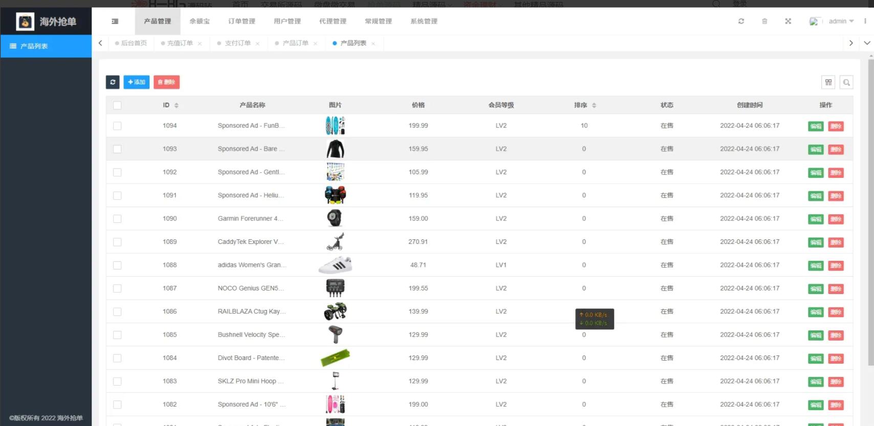Image resolution: width=874 pixels, height=426 pixels.
Task: Sort table by ID column arrows
Action: 176,105
